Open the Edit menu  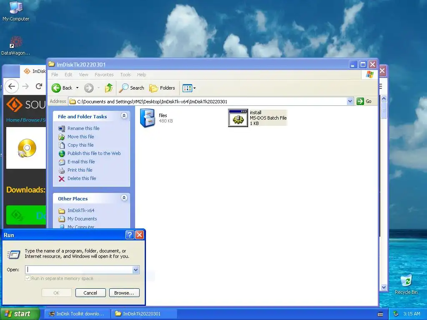68,75
